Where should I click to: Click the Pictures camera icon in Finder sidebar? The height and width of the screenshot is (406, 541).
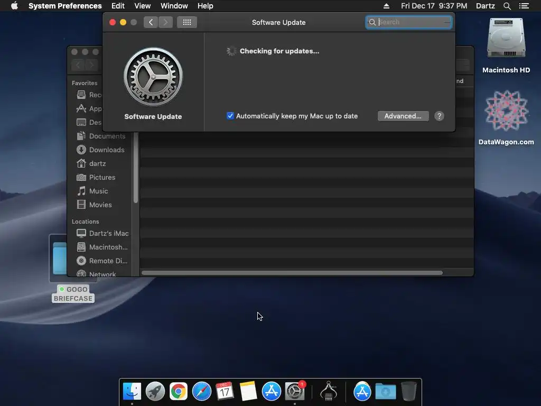point(81,178)
